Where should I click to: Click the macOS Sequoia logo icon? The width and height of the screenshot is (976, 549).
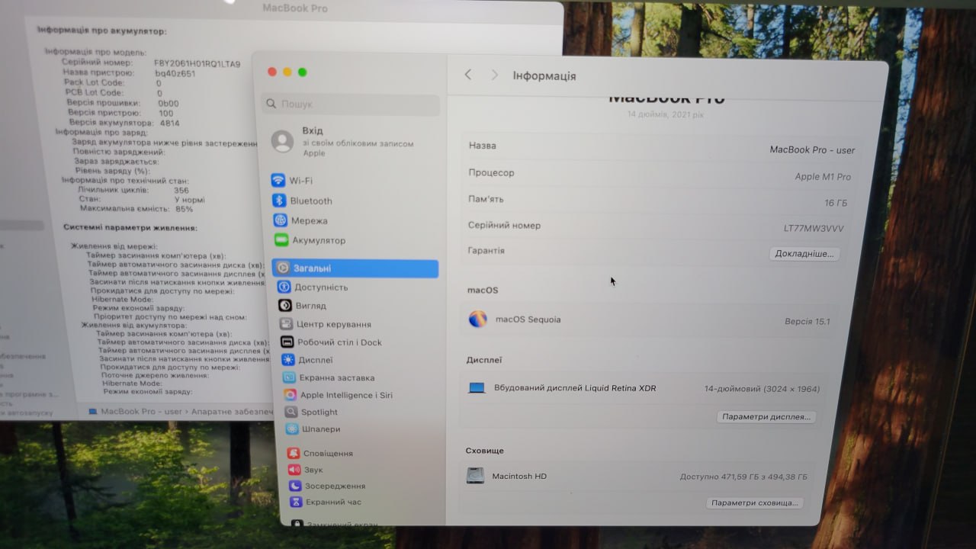tap(477, 319)
